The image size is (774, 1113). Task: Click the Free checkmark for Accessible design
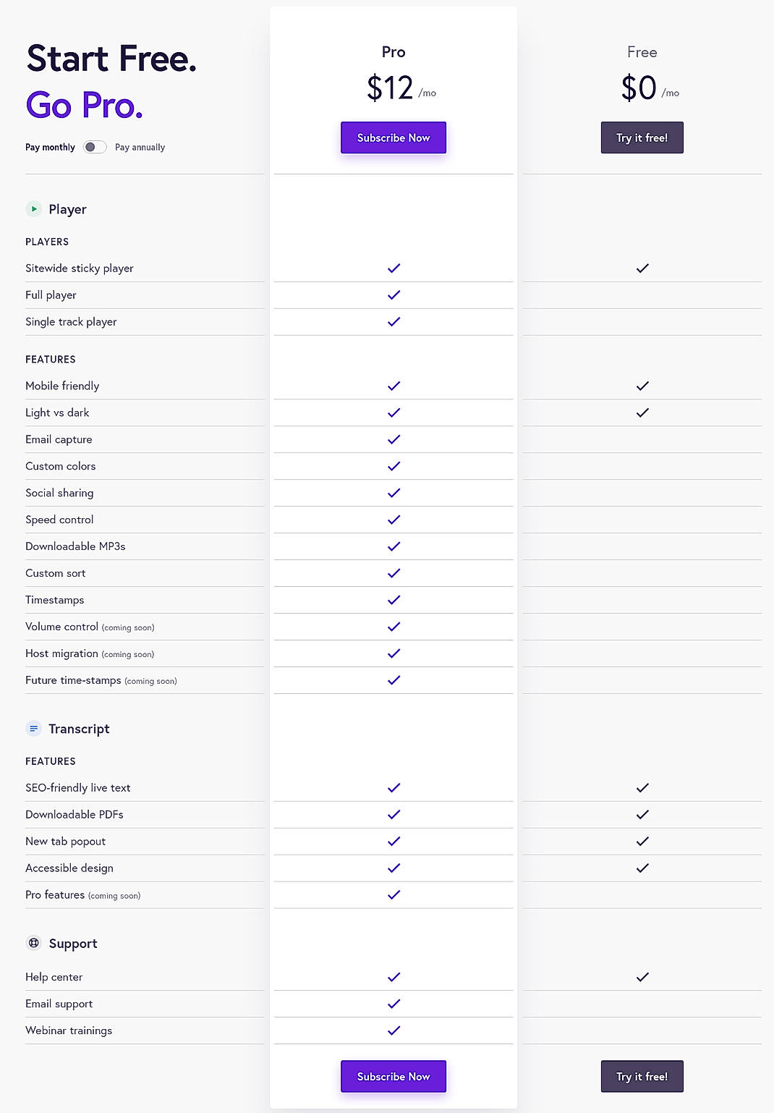pyautogui.click(x=642, y=868)
